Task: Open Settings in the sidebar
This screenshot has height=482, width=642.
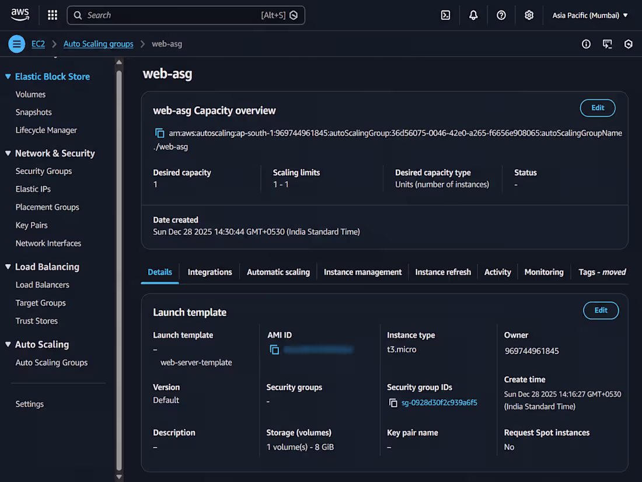Action: click(x=30, y=404)
